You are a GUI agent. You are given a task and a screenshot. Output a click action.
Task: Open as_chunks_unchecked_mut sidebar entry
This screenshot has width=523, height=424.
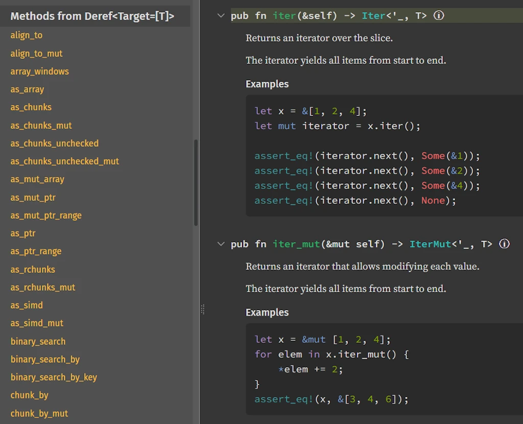(64, 161)
